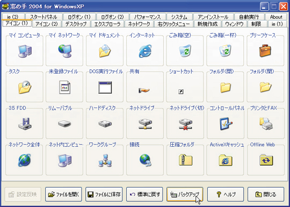Click the プリンタとFAX printer icon
The image size is (290, 207).
[x=266, y=124]
